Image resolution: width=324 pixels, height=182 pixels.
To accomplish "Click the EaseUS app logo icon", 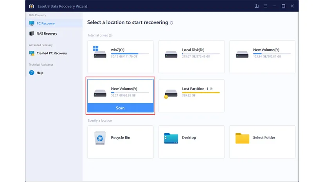I will pyautogui.click(x=31, y=6).
